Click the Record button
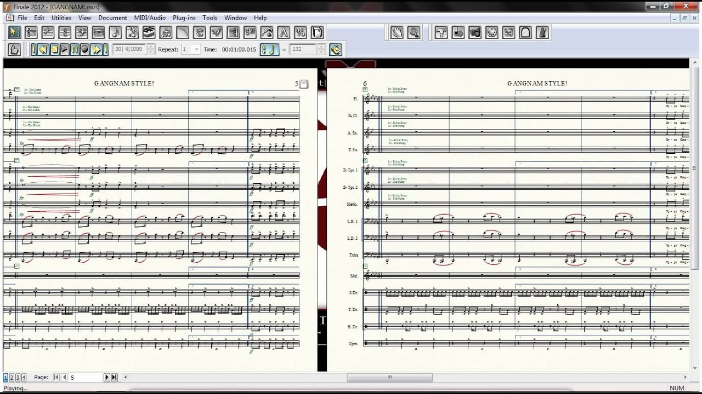 [84, 49]
